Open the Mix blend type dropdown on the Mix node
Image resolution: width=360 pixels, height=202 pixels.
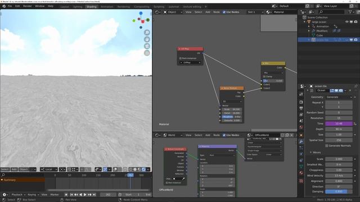point(273,72)
